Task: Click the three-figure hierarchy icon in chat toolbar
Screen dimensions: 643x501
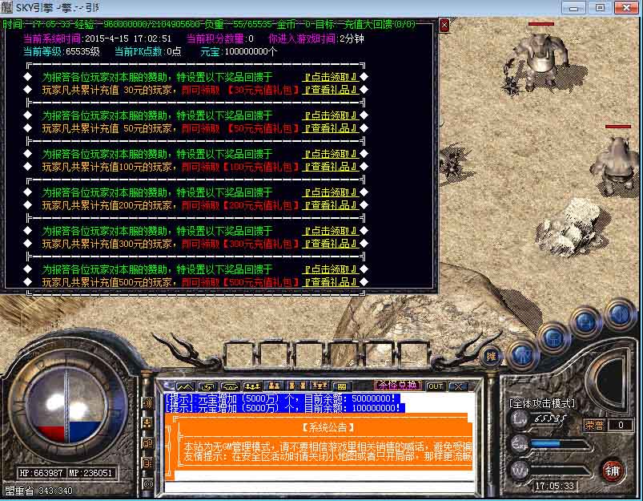Action: click(x=319, y=386)
